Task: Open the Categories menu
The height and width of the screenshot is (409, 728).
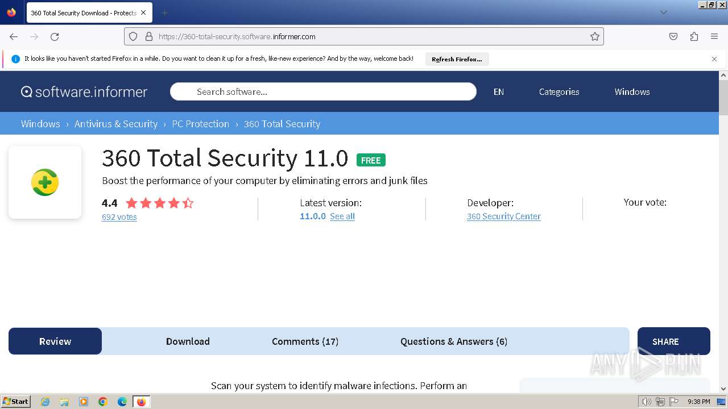Action: pyautogui.click(x=559, y=91)
